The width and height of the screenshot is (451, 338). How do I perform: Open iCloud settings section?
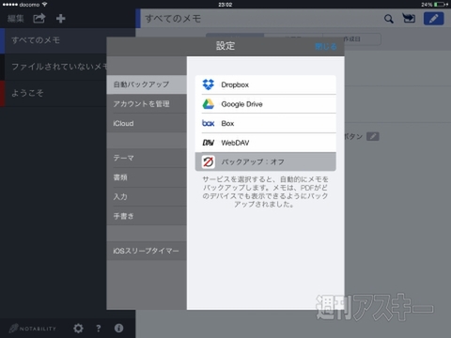point(147,123)
